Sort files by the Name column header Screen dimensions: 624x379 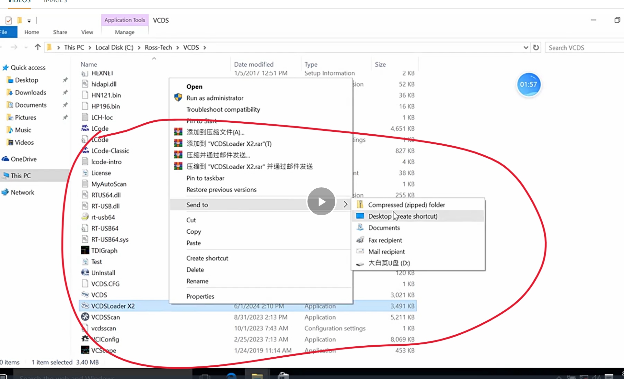(x=89, y=64)
